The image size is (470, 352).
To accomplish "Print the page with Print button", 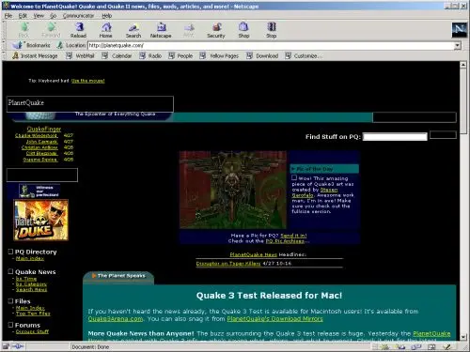I will pyautogui.click(x=189, y=30).
